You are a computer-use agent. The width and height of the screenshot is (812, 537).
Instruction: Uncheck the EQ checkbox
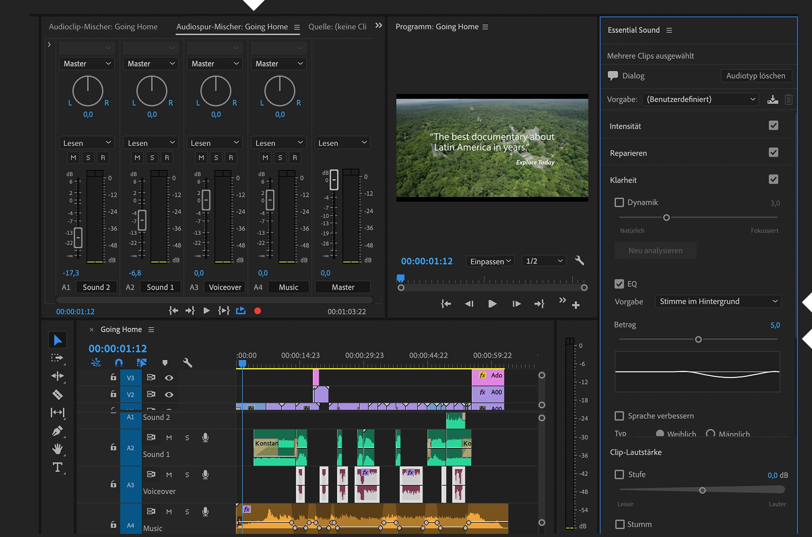click(x=619, y=284)
